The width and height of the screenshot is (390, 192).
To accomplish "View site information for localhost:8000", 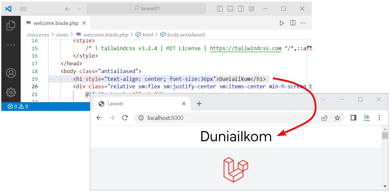I will [141, 118].
